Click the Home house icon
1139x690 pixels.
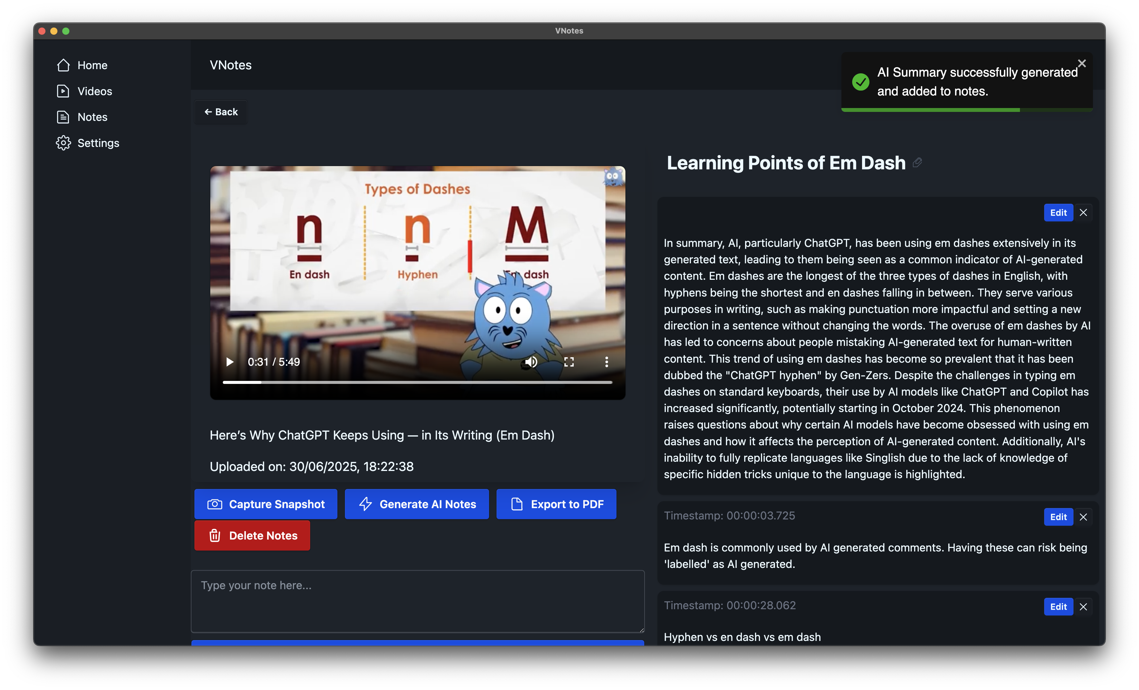click(63, 65)
